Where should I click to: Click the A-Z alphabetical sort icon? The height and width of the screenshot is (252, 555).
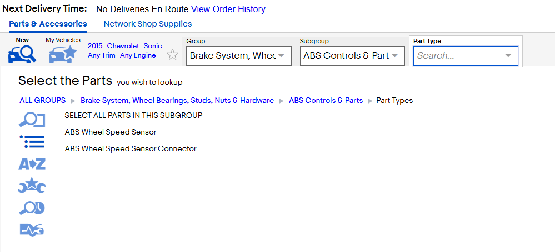coord(32,164)
